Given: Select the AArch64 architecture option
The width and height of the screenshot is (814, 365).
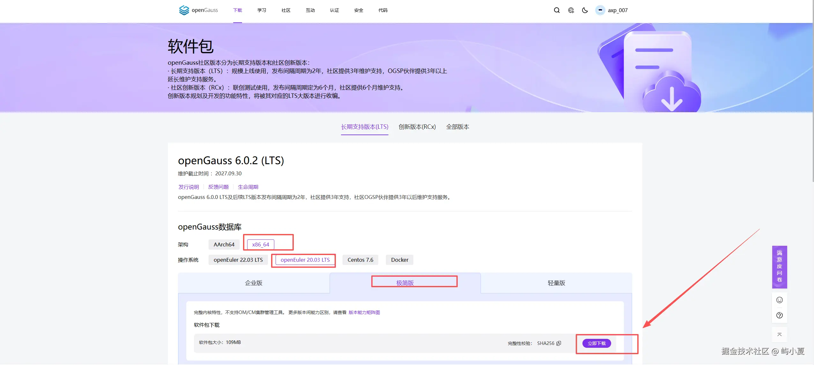Looking at the screenshot, I should click(x=224, y=245).
